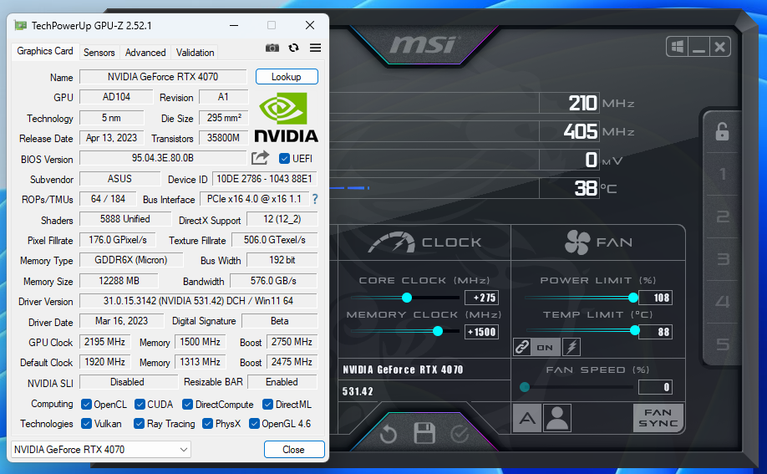Switch to the Validation tab
767x474 pixels.
coord(196,53)
